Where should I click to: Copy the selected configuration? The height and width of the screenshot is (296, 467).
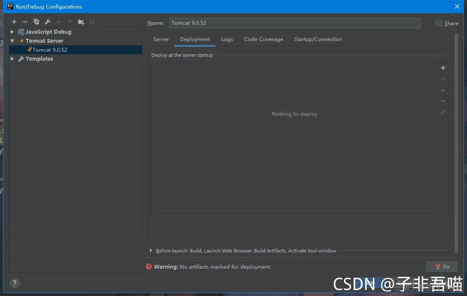tap(36, 22)
